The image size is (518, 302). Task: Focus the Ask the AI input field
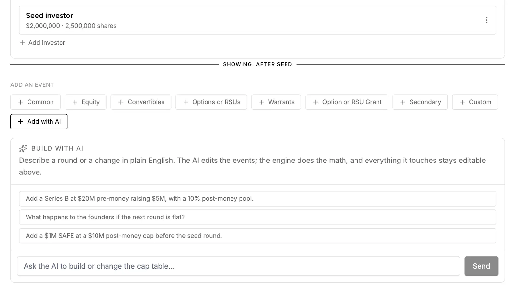pyautogui.click(x=239, y=266)
